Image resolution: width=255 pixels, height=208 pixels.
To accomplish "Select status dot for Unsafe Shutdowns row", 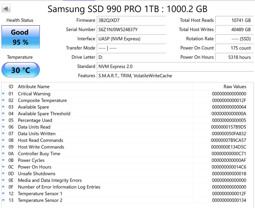I will [x=3, y=173].
